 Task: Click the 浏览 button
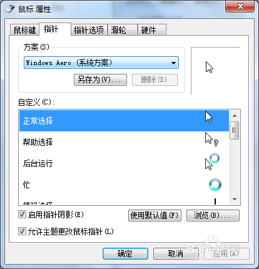click(213, 215)
